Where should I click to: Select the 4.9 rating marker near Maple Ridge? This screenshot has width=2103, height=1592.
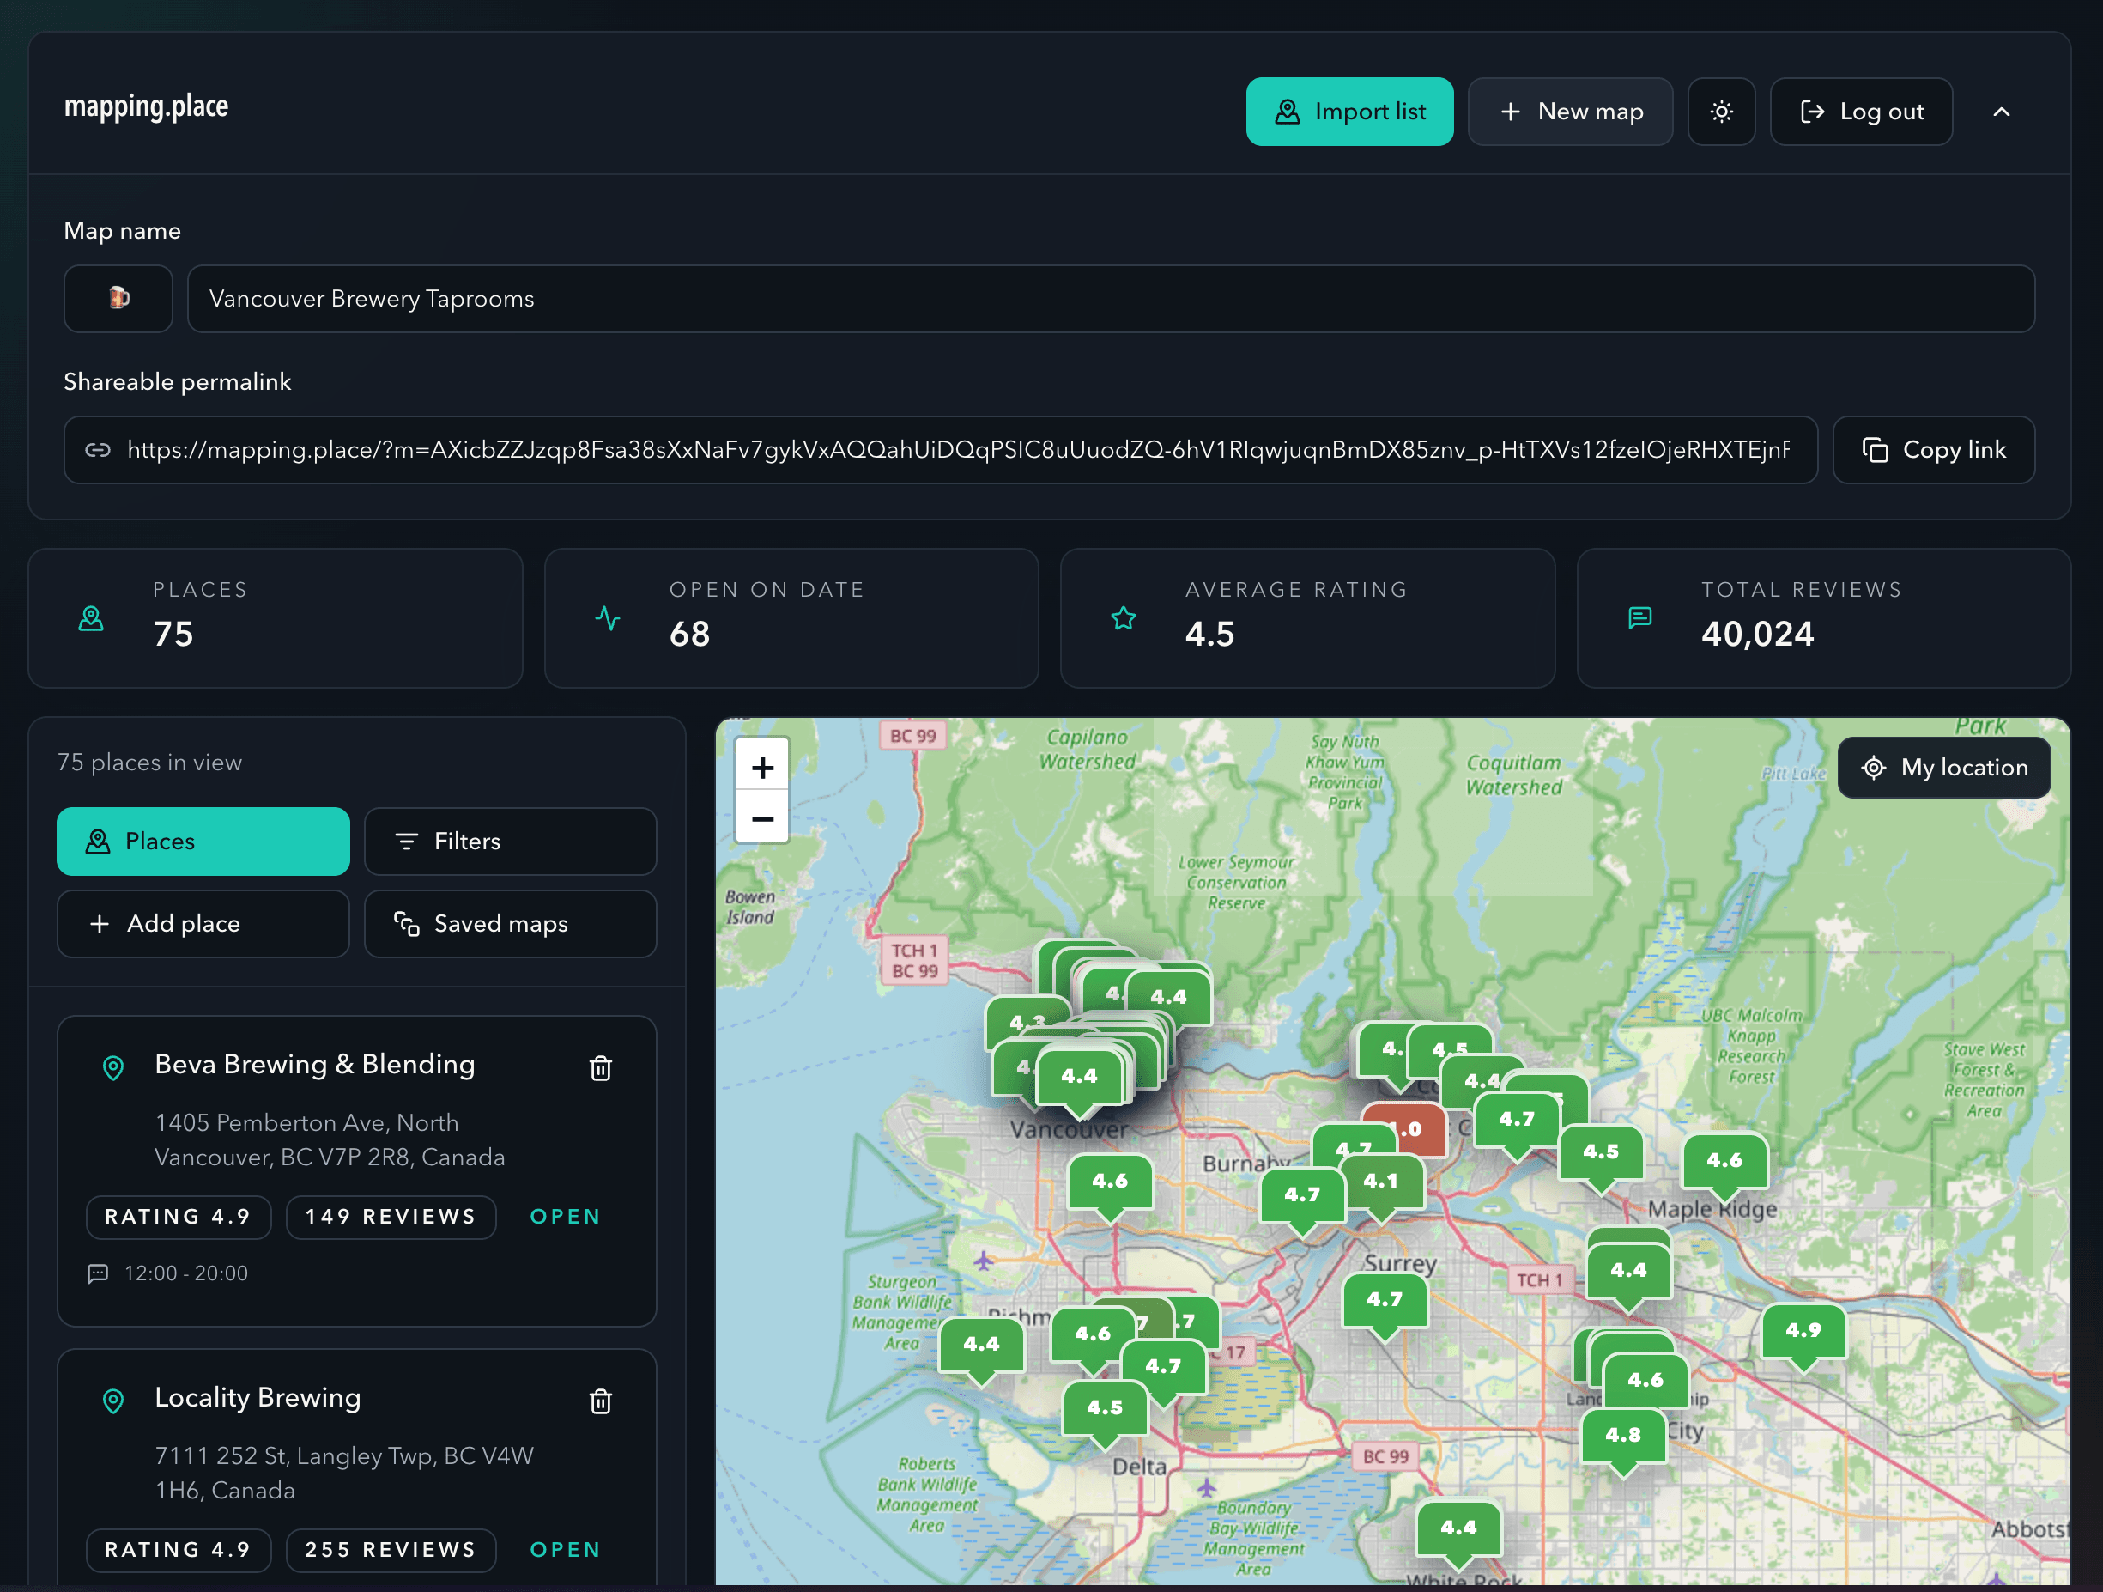1803,1330
